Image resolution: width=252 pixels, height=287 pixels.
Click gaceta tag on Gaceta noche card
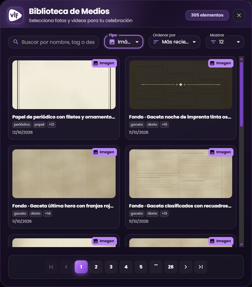(137, 124)
